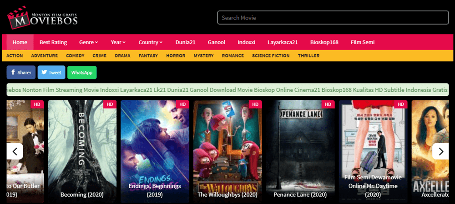Select the THRILLER genre link
455x204 pixels.
pos(309,55)
